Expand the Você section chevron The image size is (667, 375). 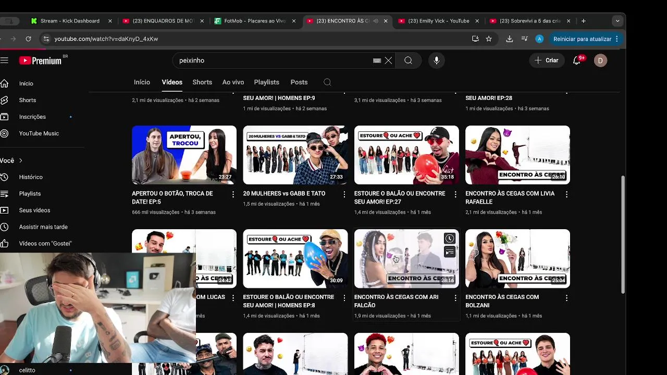click(21, 160)
